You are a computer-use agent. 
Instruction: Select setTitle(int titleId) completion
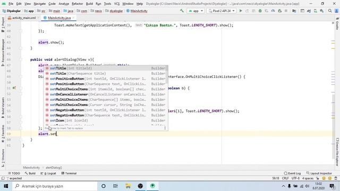coord(105,68)
